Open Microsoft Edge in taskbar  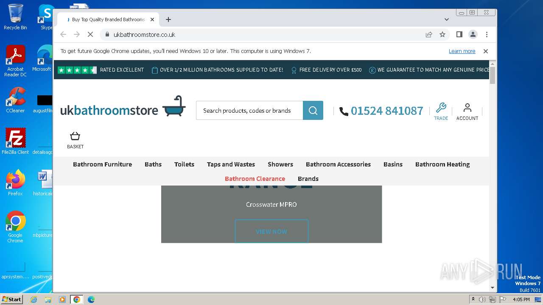[91, 299]
